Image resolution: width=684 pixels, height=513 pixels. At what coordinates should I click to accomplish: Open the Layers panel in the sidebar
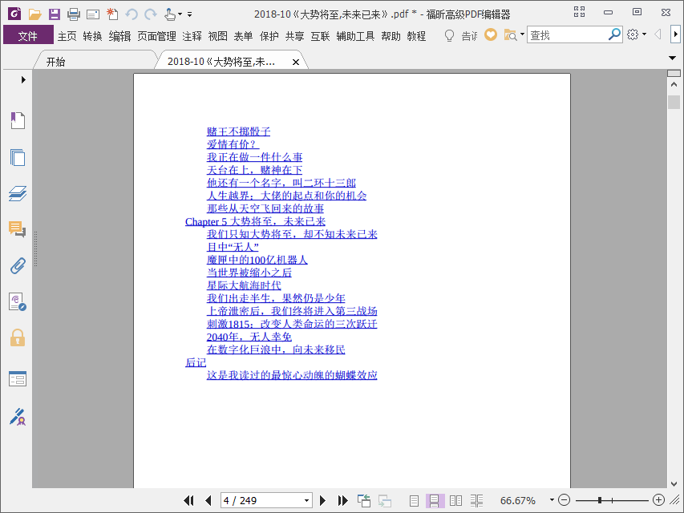tap(18, 193)
